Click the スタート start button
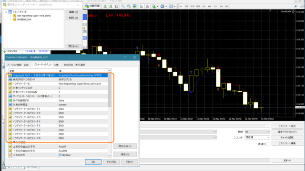Viewport: 305px width, 171px height. click(287, 161)
